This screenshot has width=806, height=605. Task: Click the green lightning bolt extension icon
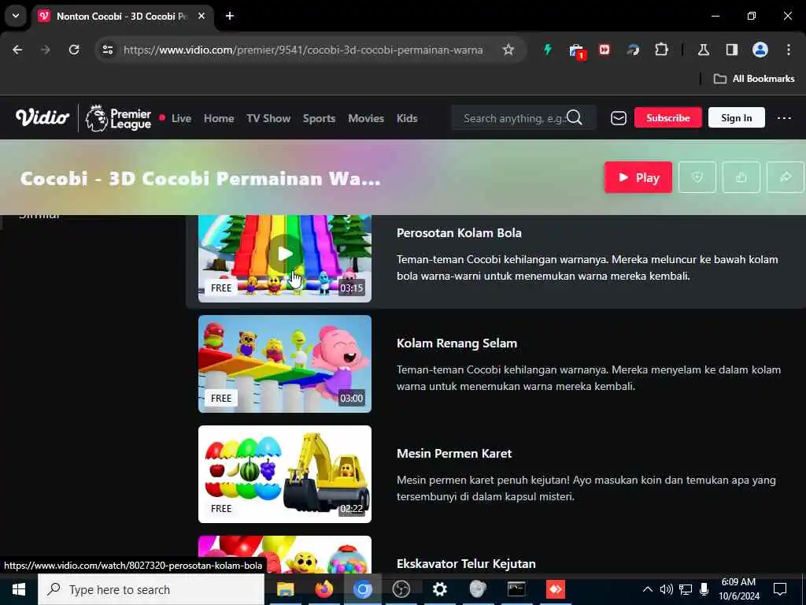(x=548, y=50)
